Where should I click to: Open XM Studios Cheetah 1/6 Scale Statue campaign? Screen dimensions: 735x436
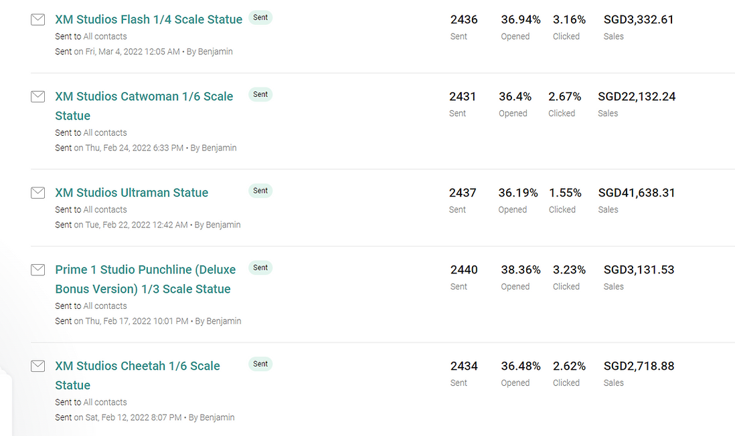click(137, 376)
